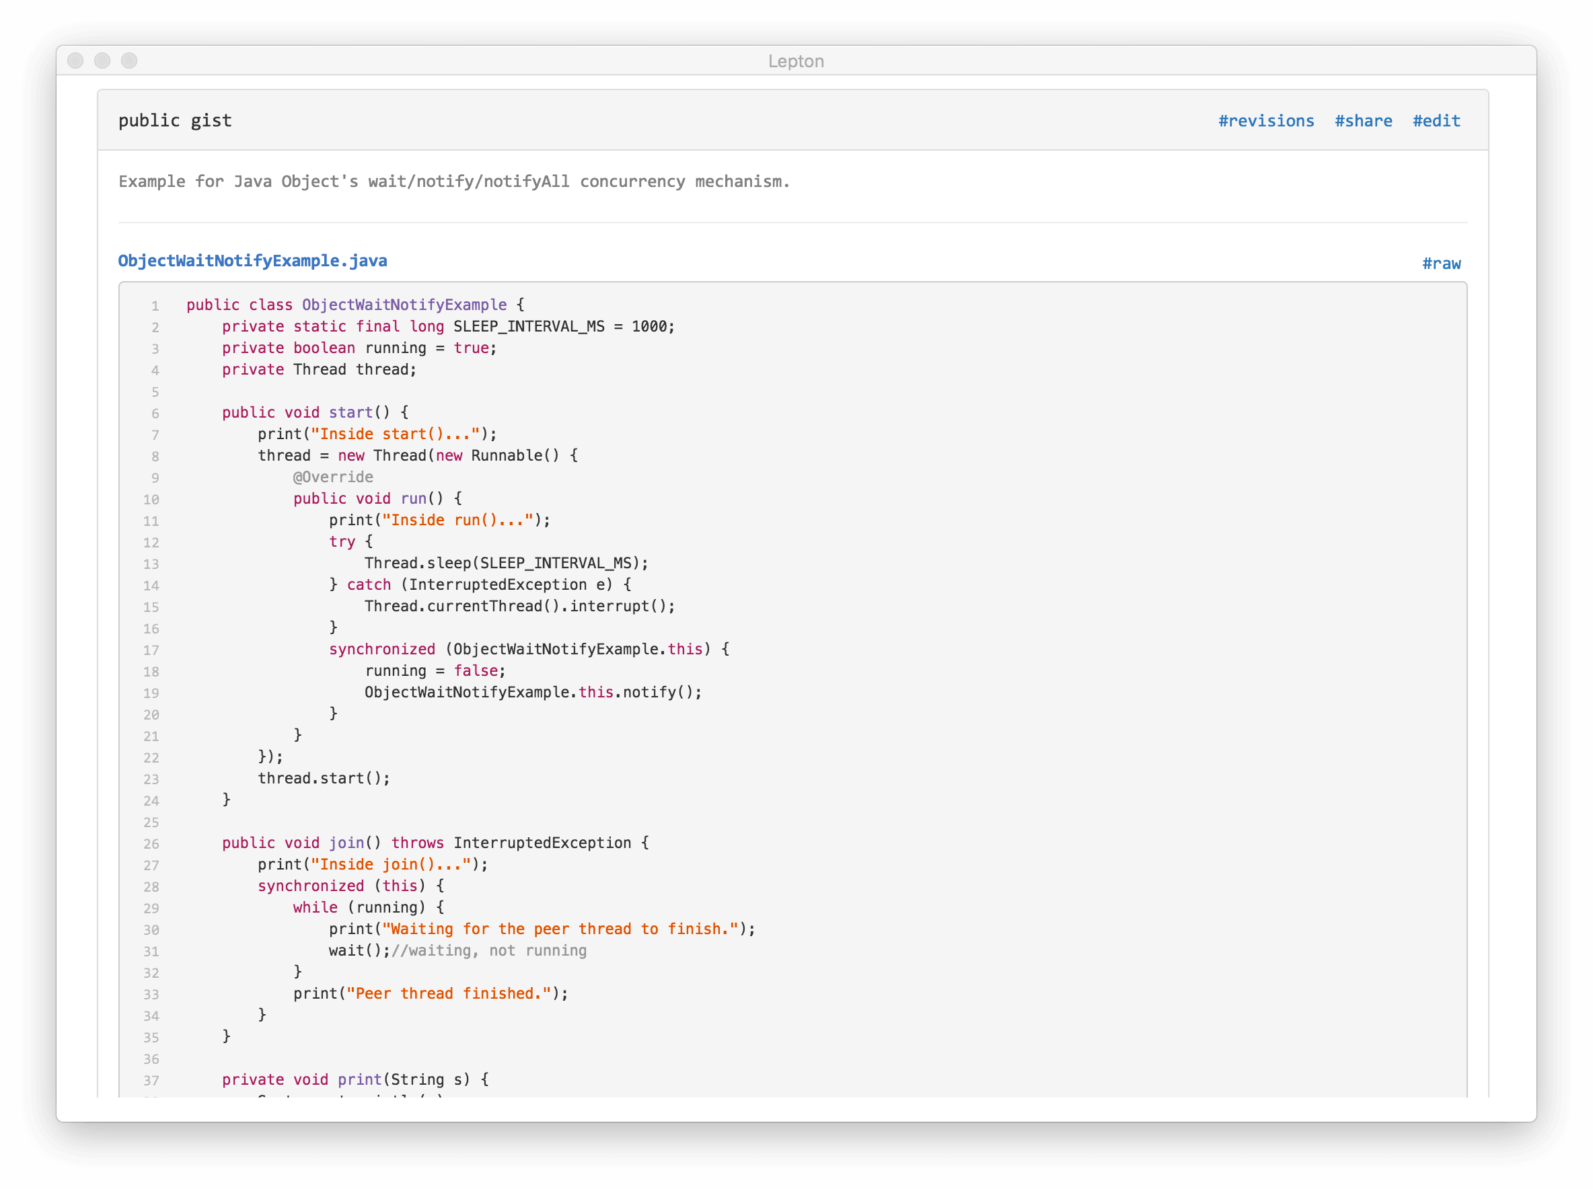The width and height of the screenshot is (1593, 1189).
Task: Click the "Inside start()..." string
Action: point(395,434)
